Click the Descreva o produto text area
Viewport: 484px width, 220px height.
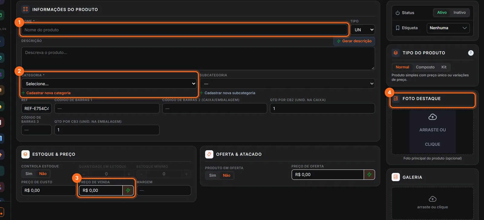tap(198, 58)
